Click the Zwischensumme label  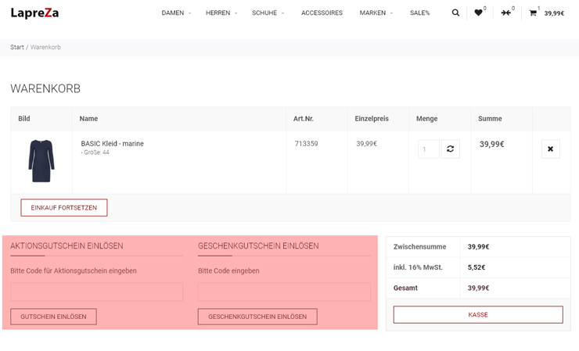419,246
